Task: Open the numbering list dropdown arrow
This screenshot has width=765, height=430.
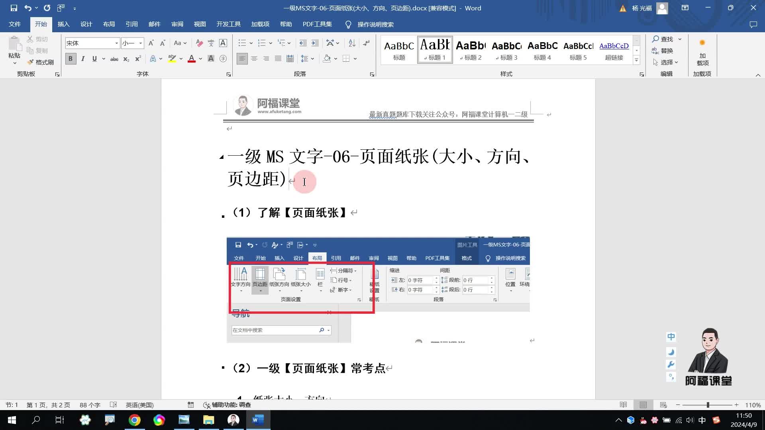Action: (x=271, y=43)
